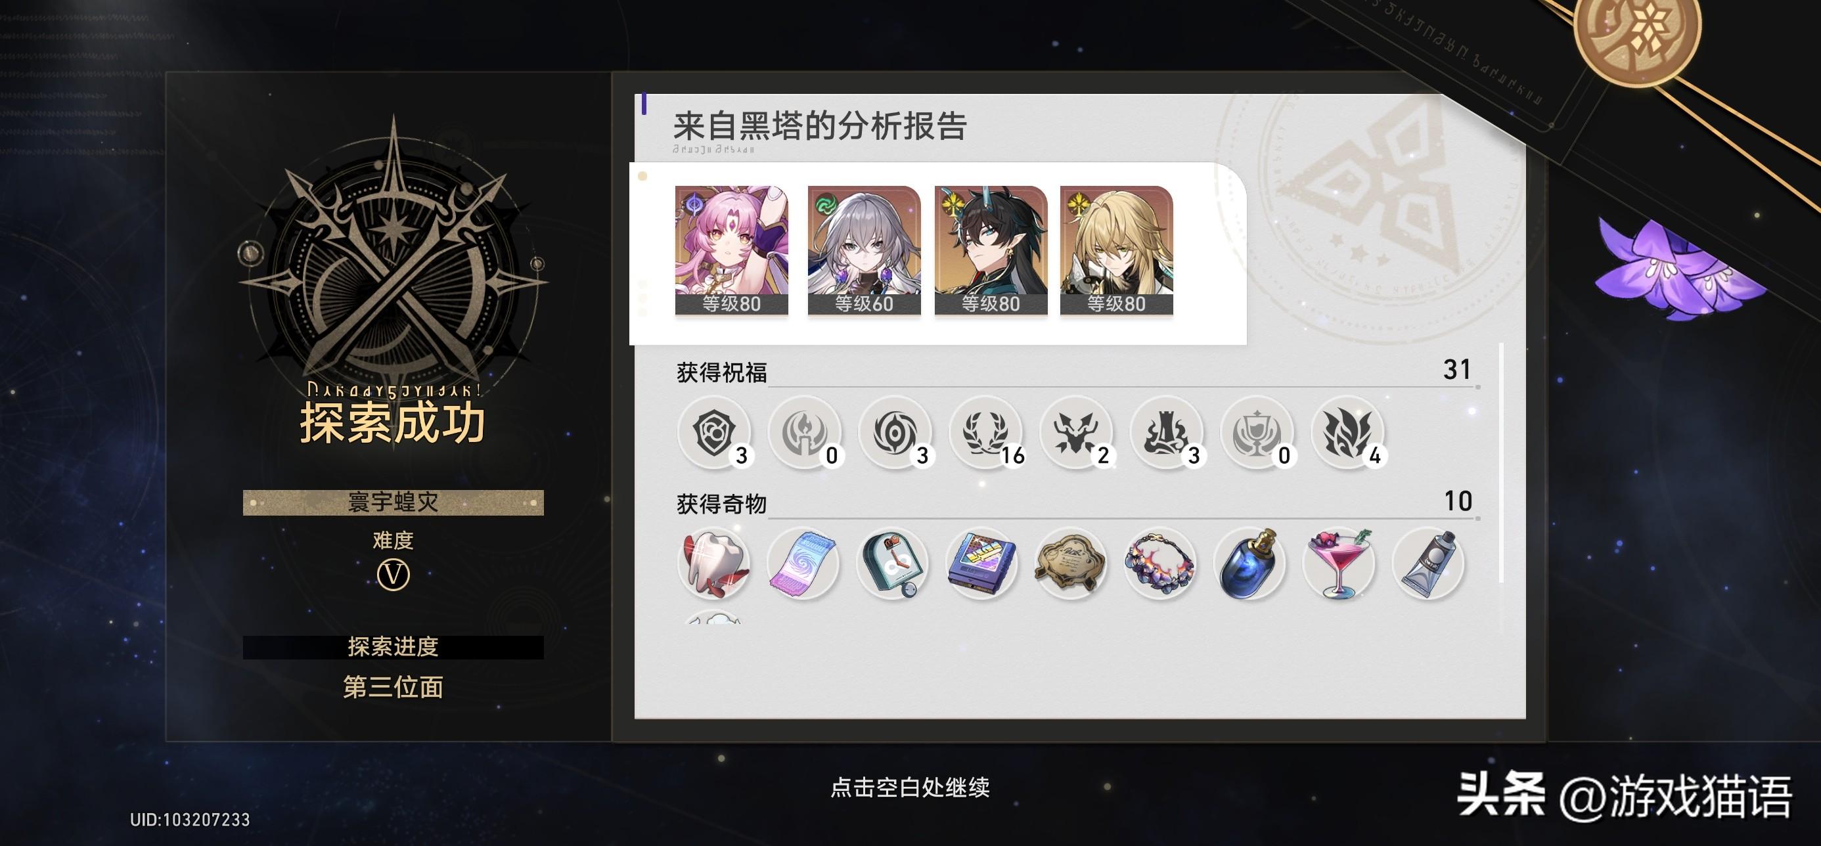Select the level 60 silver-haired character portrait
The width and height of the screenshot is (1821, 846).
point(864,250)
